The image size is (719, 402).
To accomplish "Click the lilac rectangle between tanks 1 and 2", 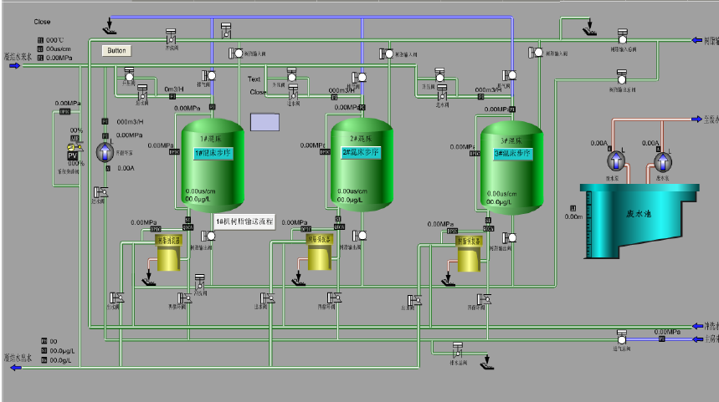I will (264, 122).
